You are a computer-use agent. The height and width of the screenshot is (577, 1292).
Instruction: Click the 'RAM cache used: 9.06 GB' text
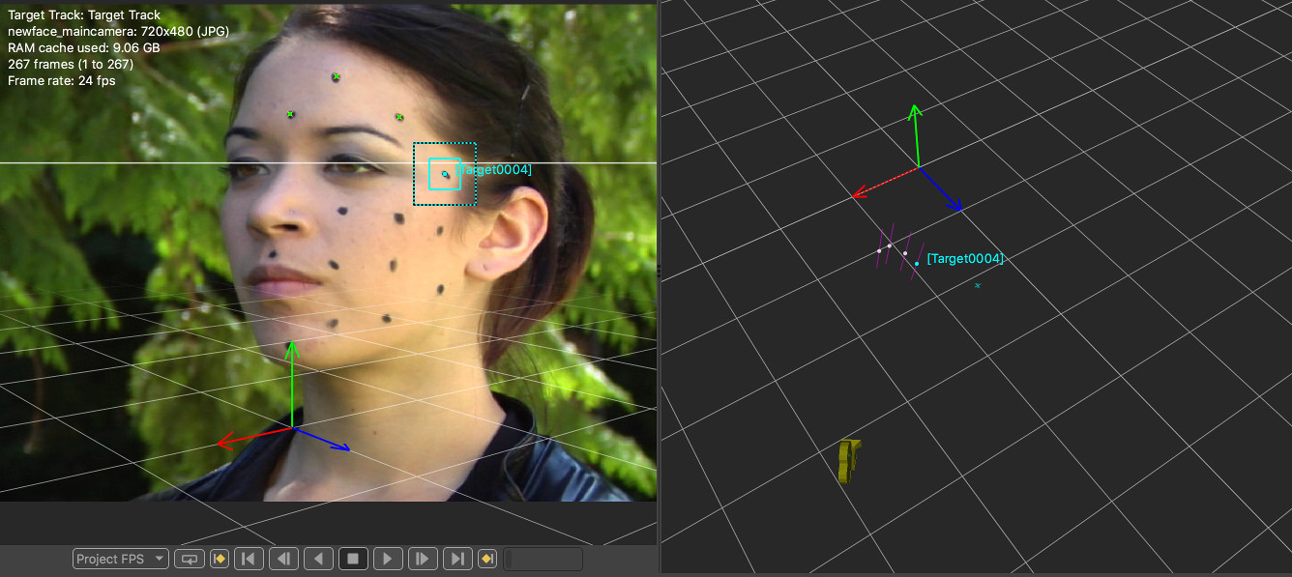[x=84, y=47]
